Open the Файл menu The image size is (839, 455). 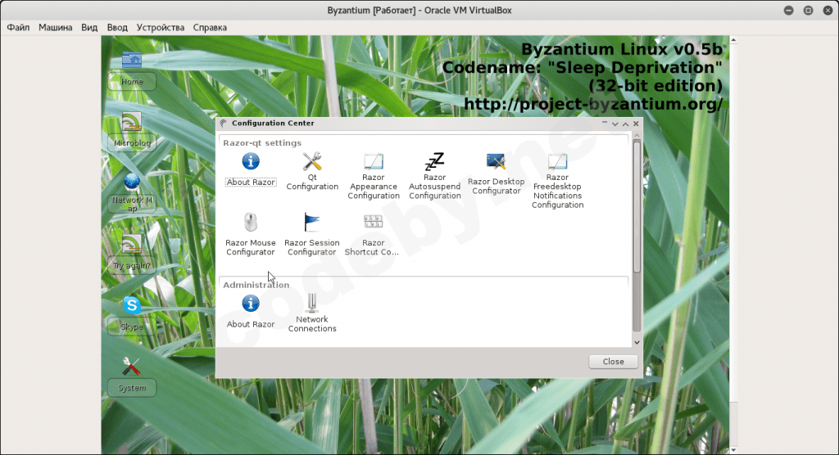click(18, 27)
